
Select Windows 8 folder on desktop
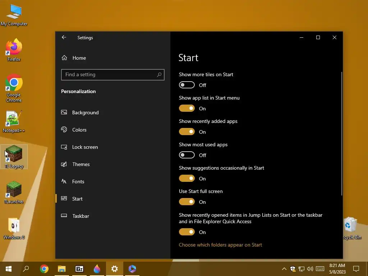pos(14,228)
